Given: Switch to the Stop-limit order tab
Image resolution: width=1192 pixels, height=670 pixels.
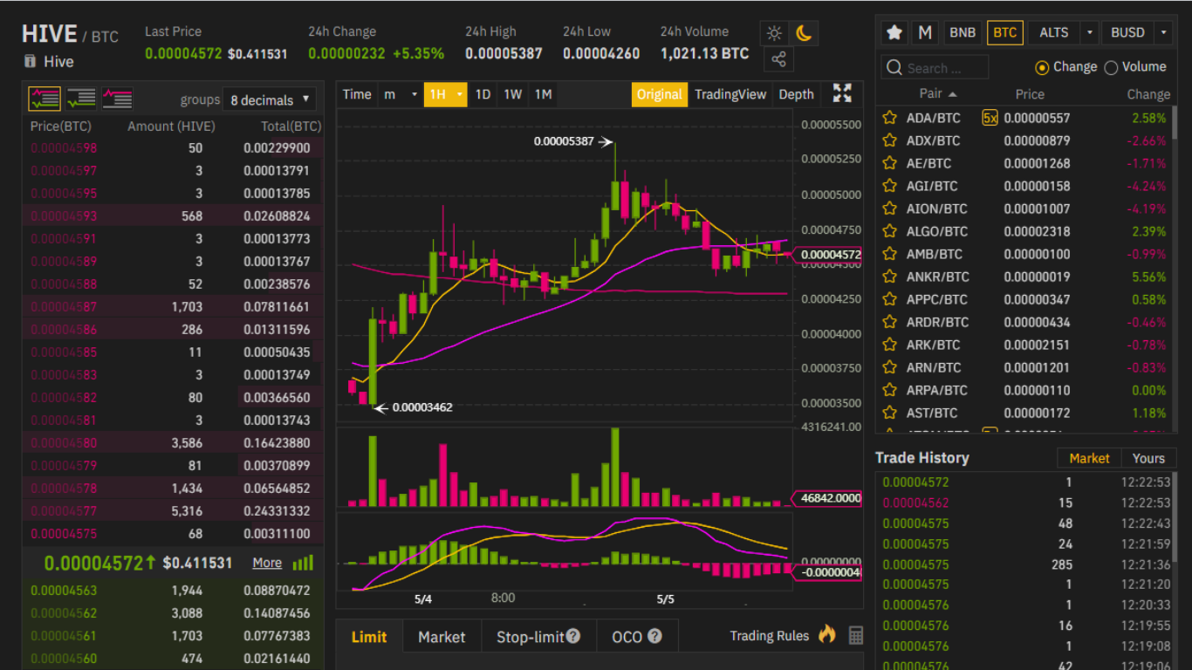Looking at the screenshot, I should point(538,637).
